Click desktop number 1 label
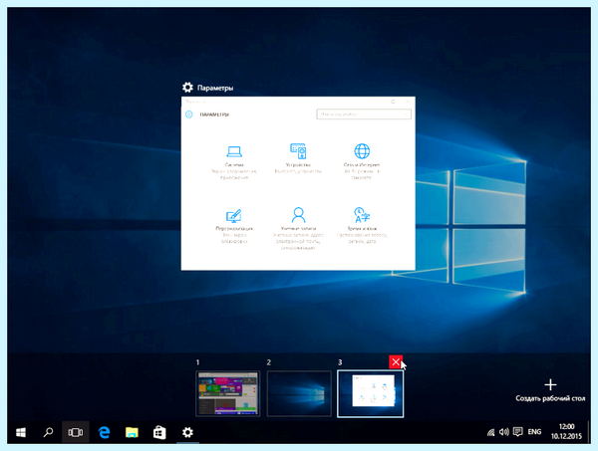 click(x=197, y=362)
